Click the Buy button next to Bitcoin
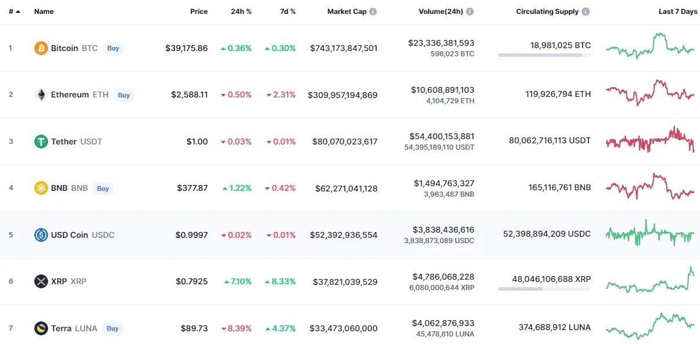700x344 pixels. pyautogui.click(x=113, y=48)
